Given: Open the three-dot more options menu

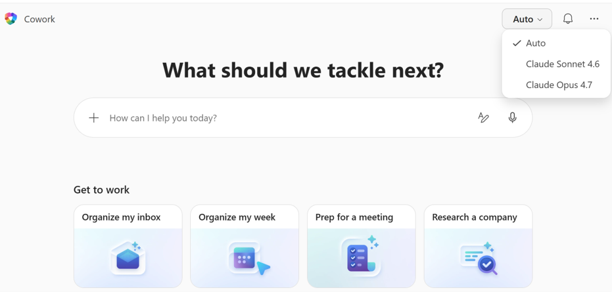Looking at the screenshot, I should pyautogui.click(x=594, y=19).
